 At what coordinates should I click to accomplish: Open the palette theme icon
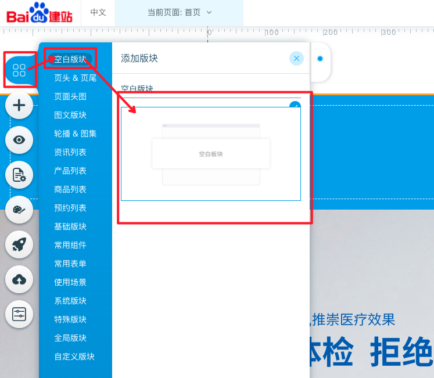pos(19,210)
